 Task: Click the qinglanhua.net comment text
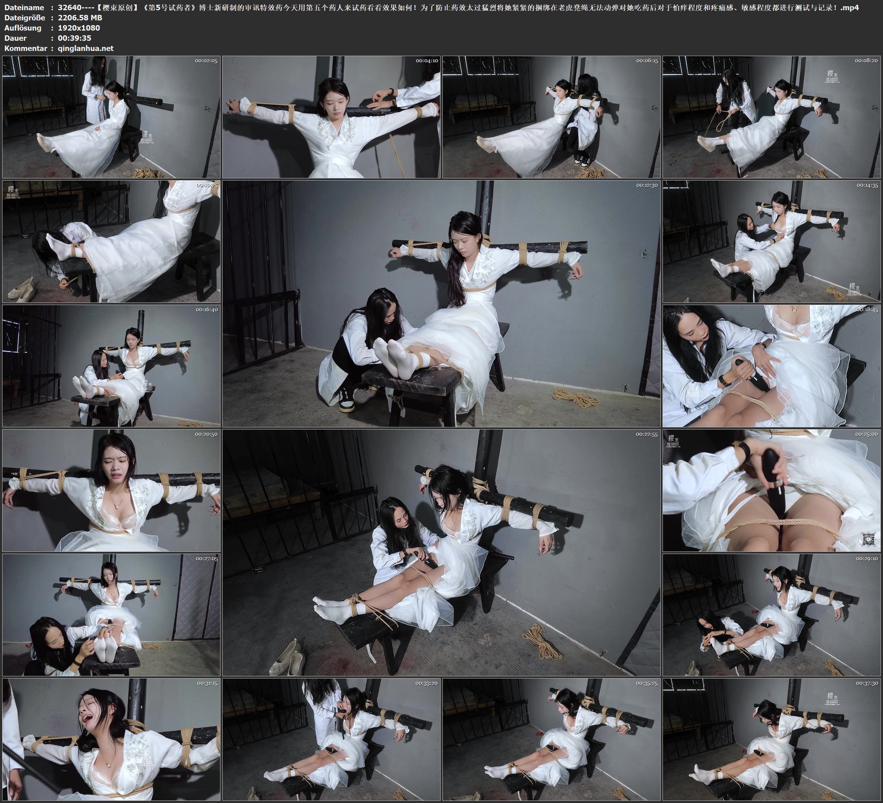85,48
